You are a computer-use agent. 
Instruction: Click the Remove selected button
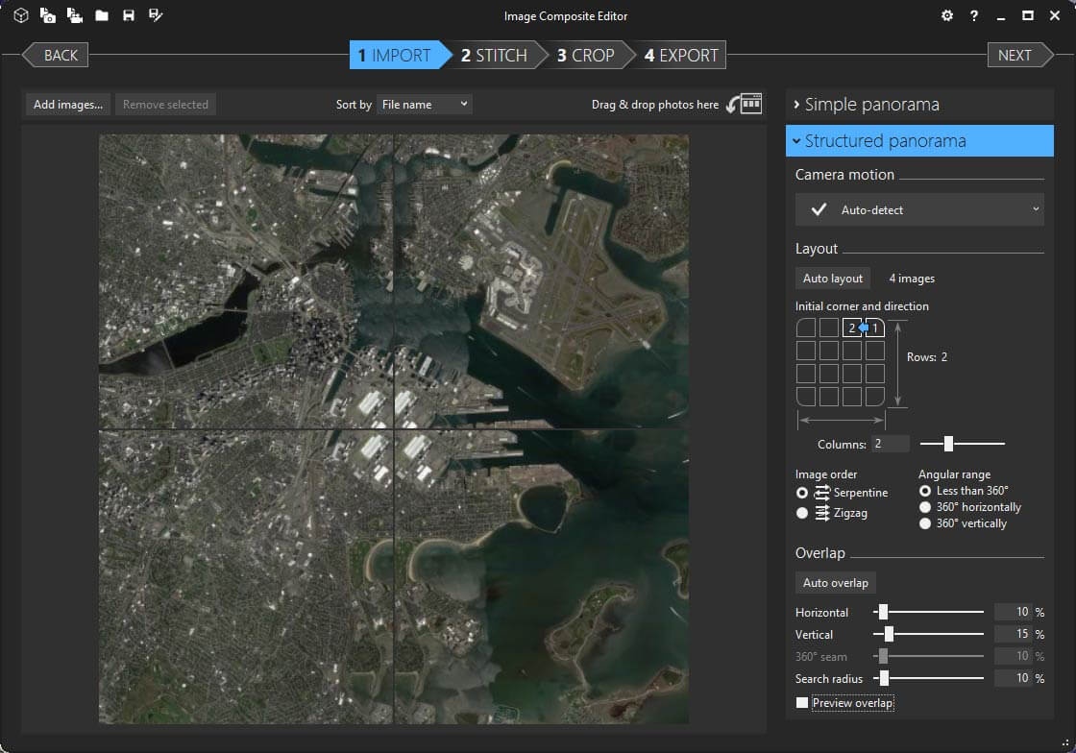[x=165, y=105]
